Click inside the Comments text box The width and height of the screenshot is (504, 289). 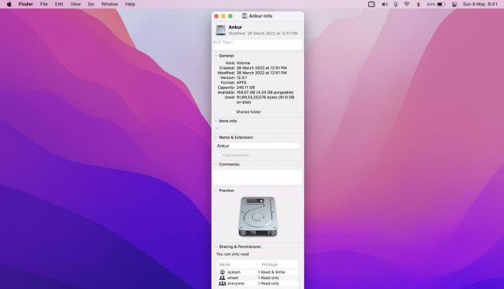tap(257, 177)
